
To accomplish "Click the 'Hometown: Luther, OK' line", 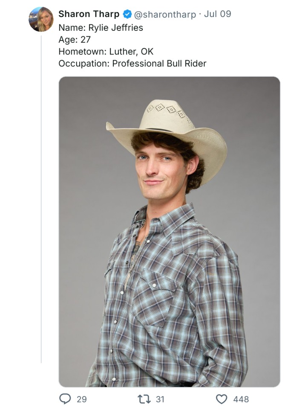I will (x=106, y=51).
